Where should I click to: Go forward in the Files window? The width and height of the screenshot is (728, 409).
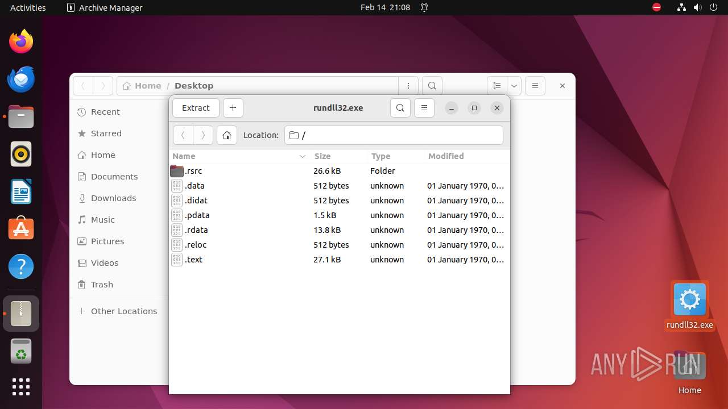click(103, 86)
